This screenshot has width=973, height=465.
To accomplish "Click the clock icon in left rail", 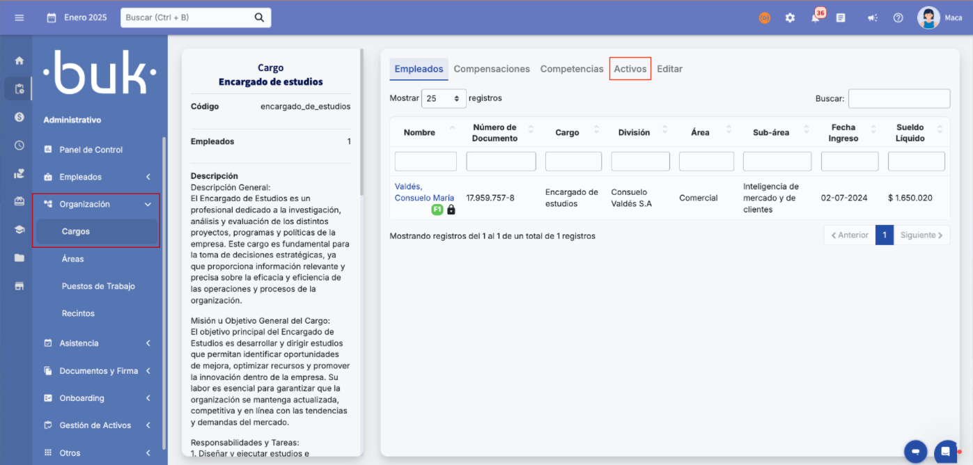I will (19, 145).
